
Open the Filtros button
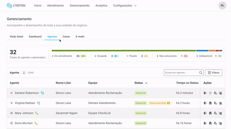coord(214,73)
